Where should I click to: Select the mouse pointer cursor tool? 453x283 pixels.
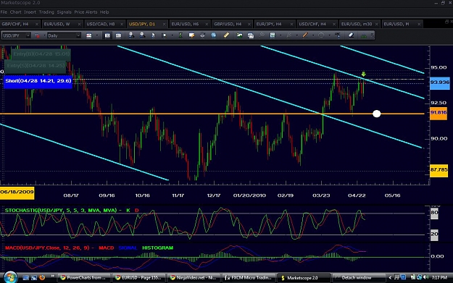[153, 35]
